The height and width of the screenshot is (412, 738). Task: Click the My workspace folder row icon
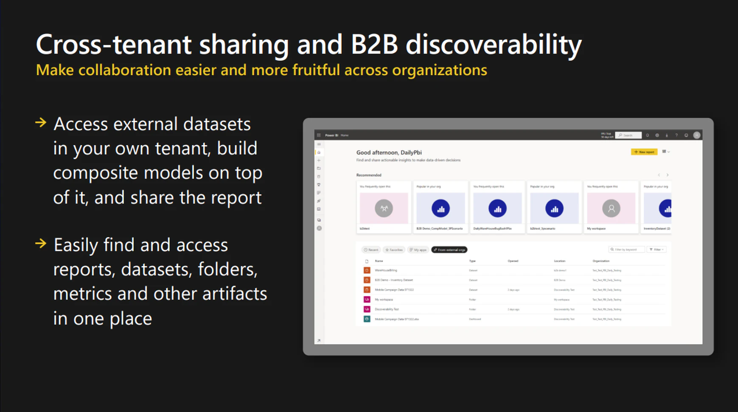[367, 300]
